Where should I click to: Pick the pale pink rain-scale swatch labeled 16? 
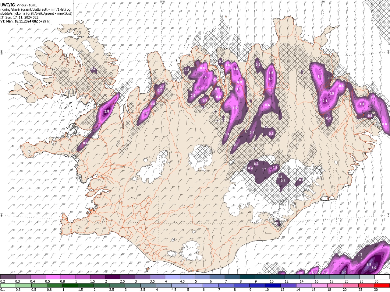[320, 285]
